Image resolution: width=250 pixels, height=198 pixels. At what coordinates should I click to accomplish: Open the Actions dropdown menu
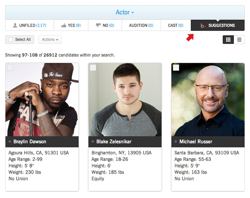tap(50, 40)
